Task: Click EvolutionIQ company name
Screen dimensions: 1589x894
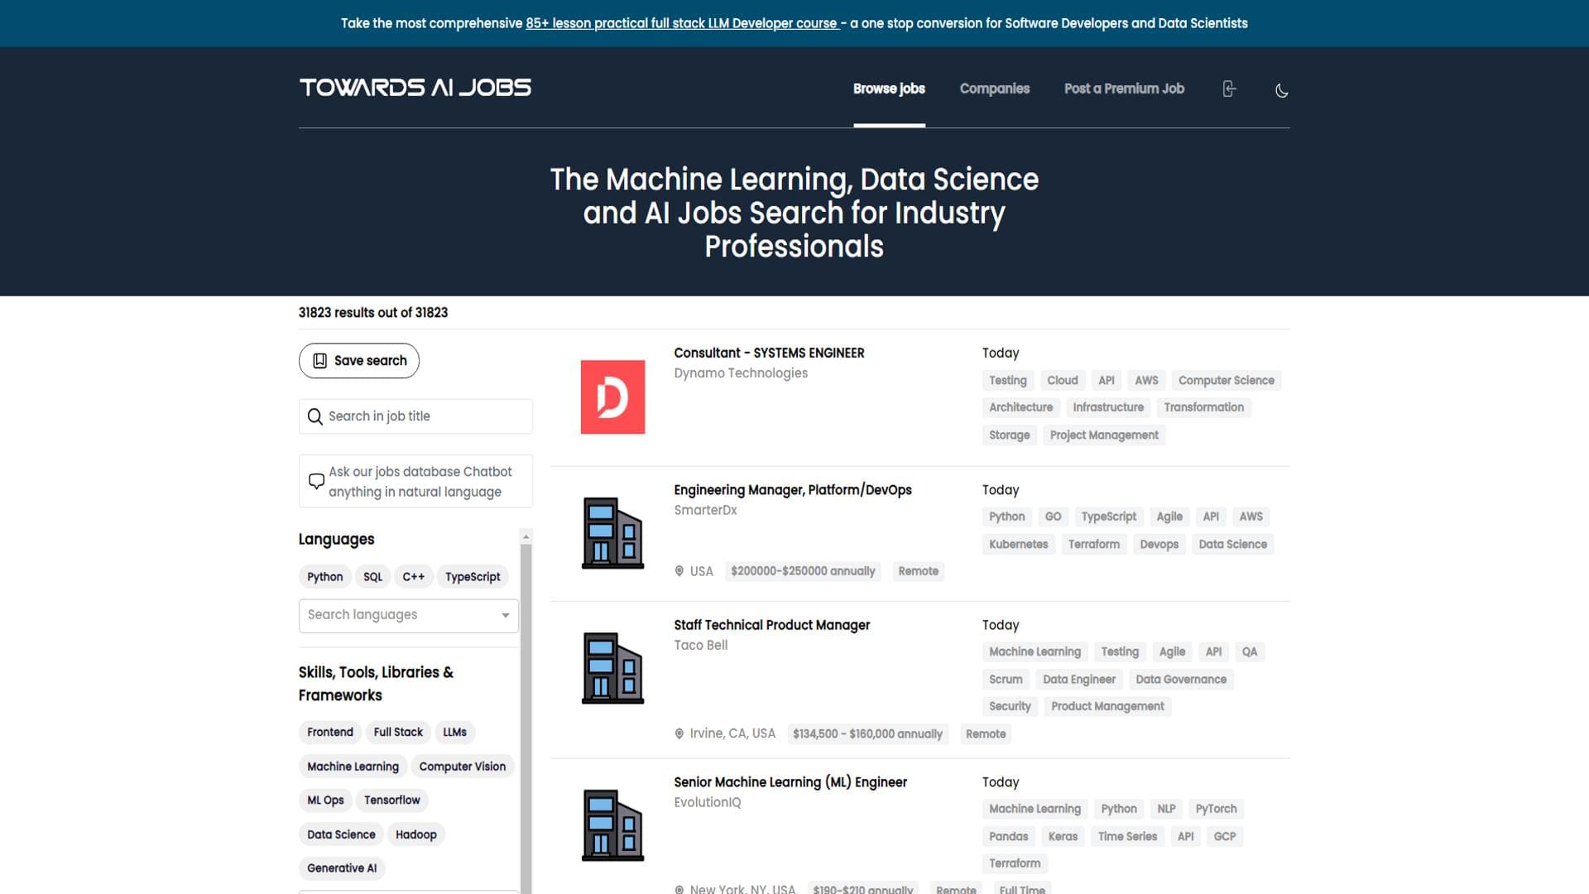Action: tap(707, 802)
